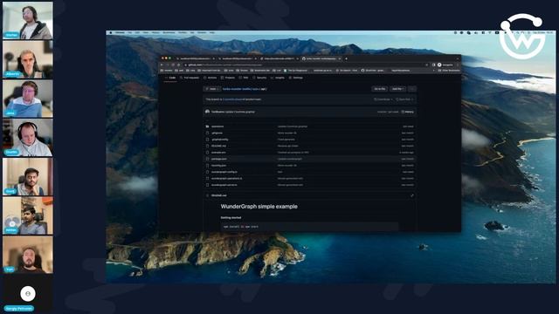Open the Chrome app menu in menu bar
The width and height of the screenshot is (559, 314).
click(121, 33)
